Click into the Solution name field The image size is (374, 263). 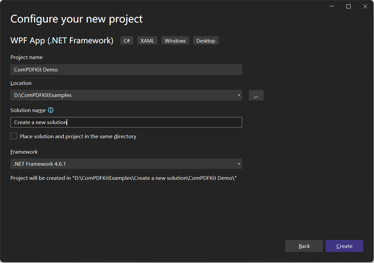click(126, 122)
